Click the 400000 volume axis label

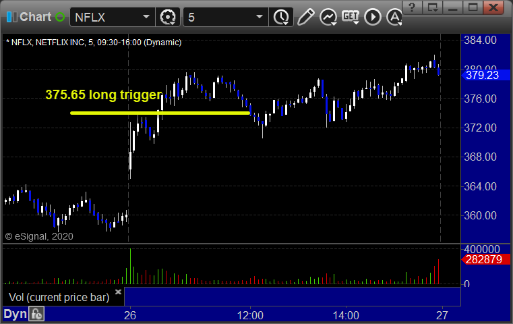click(x=481, y=249)
